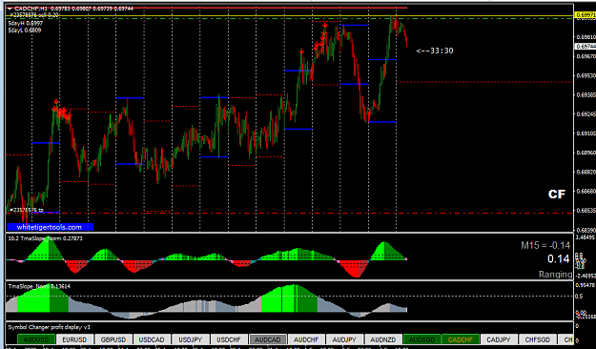Click the 'M15 = -0.14' slope readout
The image size is (596, 349).
coord(545,246)
